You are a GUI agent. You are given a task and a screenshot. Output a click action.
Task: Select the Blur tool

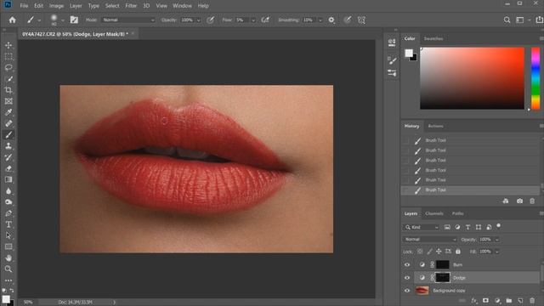[x=8, y=190]
